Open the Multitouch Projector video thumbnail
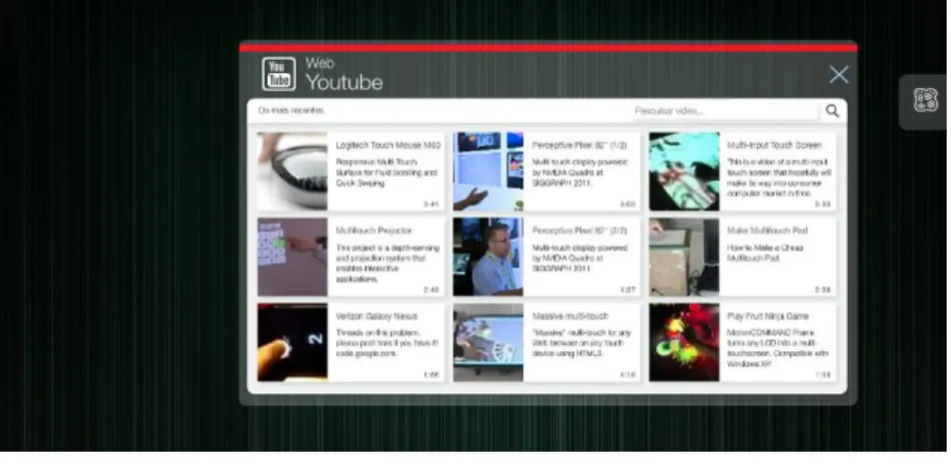Viewport: 951px width, 468px height. tap(293, 257)
